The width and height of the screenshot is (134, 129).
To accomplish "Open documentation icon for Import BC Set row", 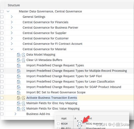I will [x=19, y=92].
